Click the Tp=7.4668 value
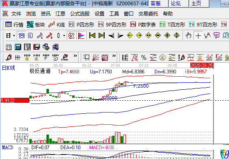 pos(68,72)
